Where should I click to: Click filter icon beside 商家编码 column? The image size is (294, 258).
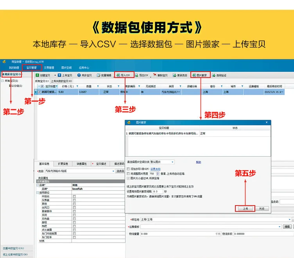[139, 86]
